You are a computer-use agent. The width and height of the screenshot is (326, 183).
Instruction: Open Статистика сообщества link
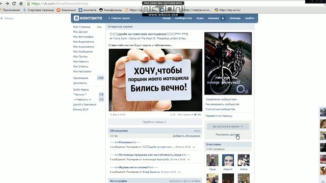pos(220,109)
